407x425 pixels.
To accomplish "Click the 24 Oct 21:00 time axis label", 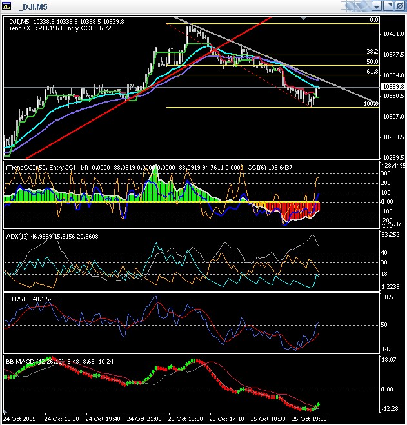I will point(144,419).
